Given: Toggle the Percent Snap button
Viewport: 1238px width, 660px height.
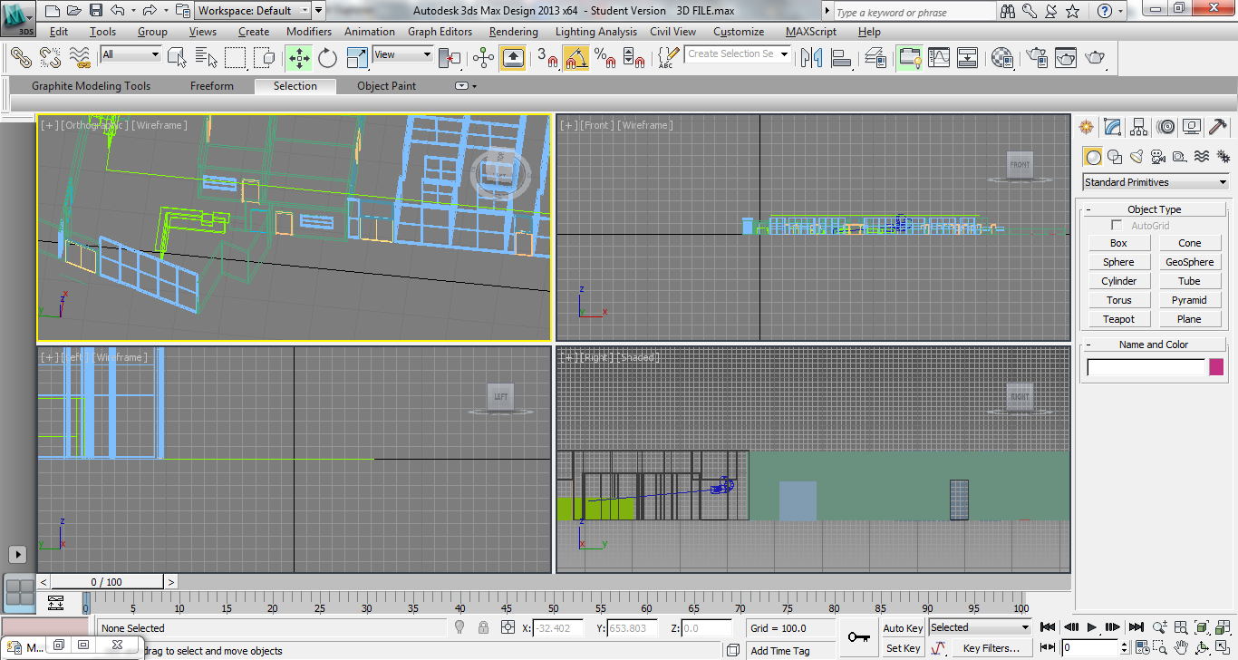Looking at the screenshot, I should coord(605,58).
